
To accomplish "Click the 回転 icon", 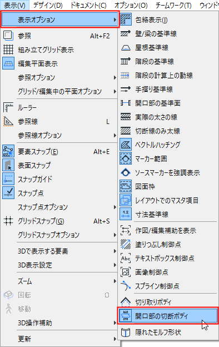I will (8, 295).
